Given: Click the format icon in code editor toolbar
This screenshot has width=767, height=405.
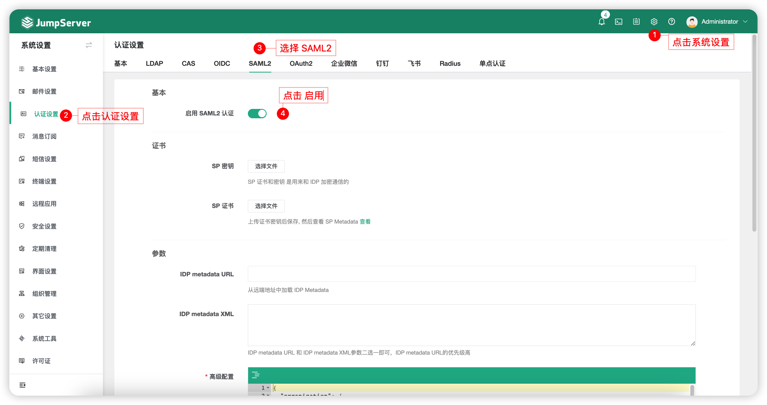Looking at the screenshot, I should 256,375.
